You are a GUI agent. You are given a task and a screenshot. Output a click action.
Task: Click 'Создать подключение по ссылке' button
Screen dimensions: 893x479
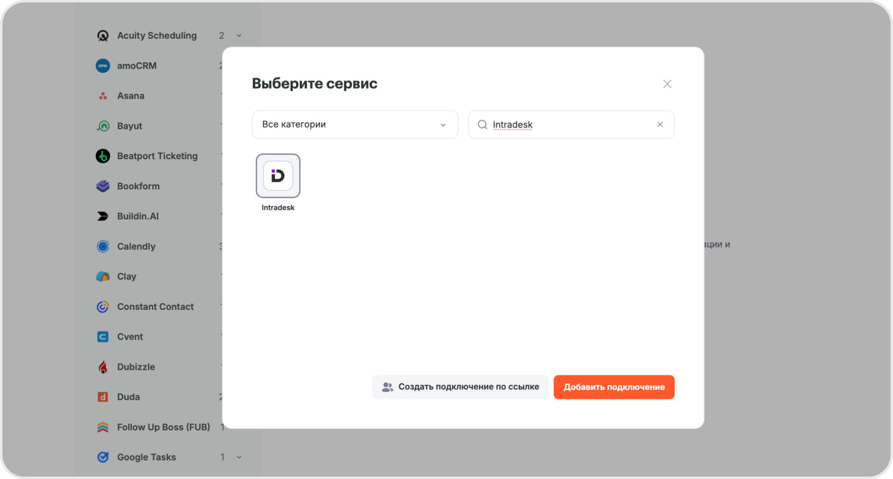tap(460, 387)
